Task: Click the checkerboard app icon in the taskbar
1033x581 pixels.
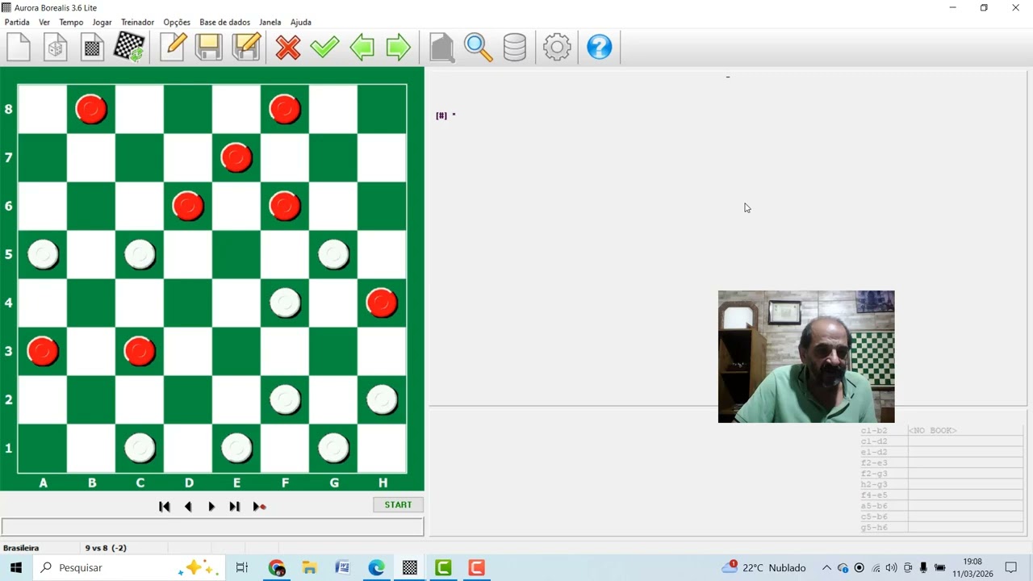Action: tap(410, 568)
